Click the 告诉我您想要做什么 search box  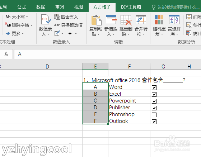coord(178,7)
